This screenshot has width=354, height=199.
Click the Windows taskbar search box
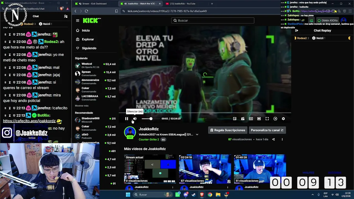point(152,195)
